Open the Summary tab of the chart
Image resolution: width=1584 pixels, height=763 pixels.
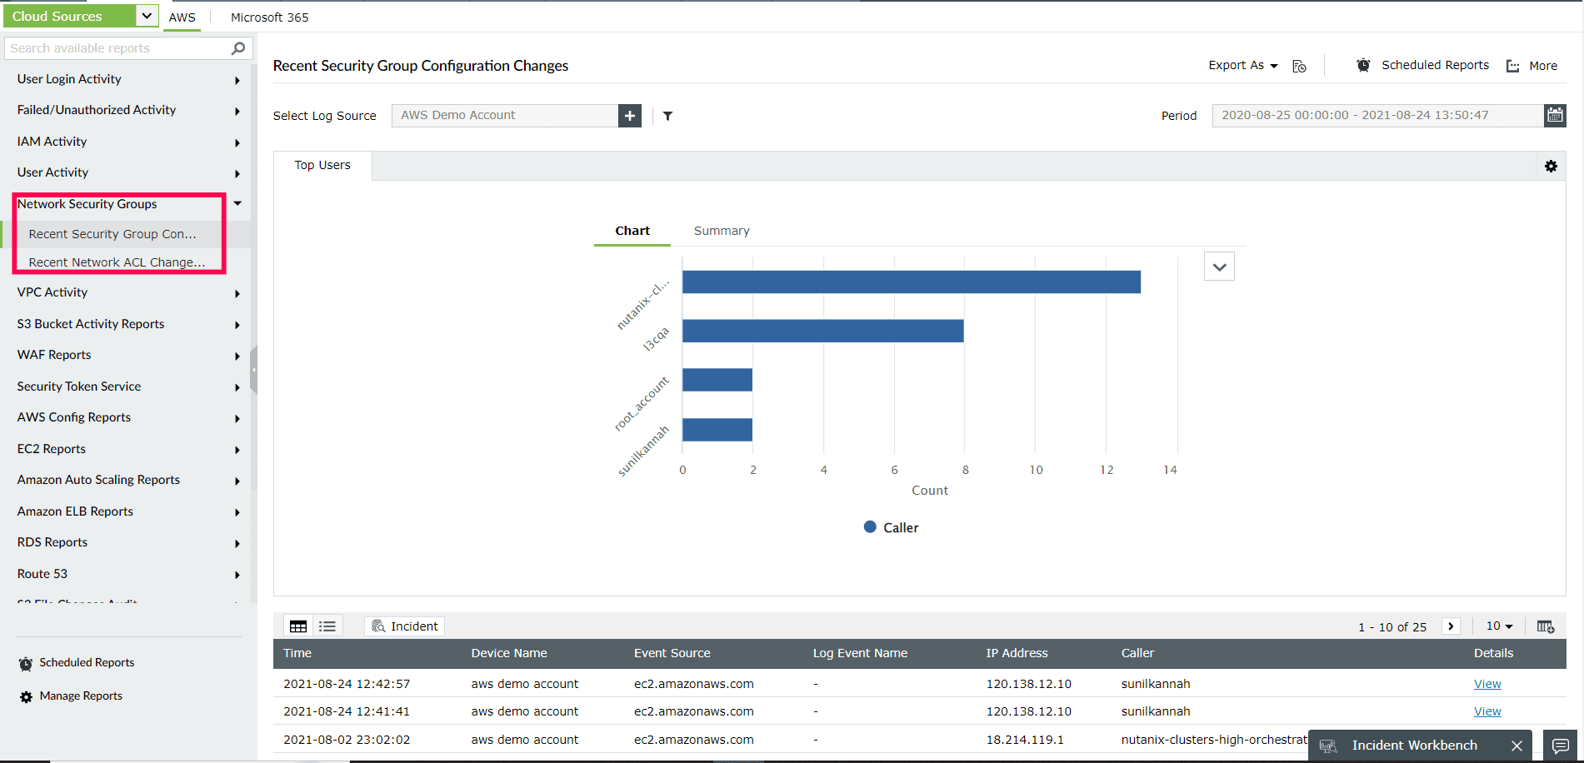pos(721,230)
